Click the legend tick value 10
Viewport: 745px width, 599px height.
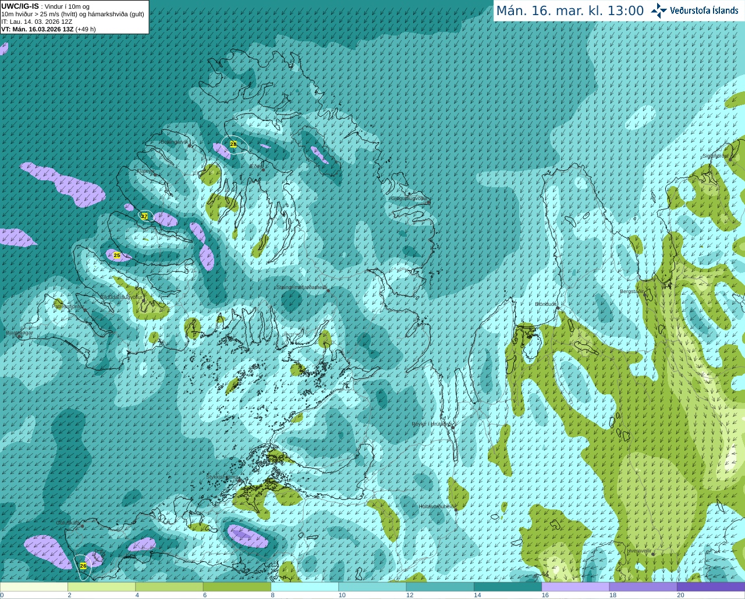pos(342,595)
